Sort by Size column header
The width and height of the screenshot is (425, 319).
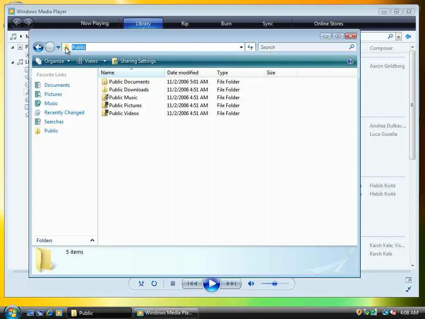pos(281,73)
